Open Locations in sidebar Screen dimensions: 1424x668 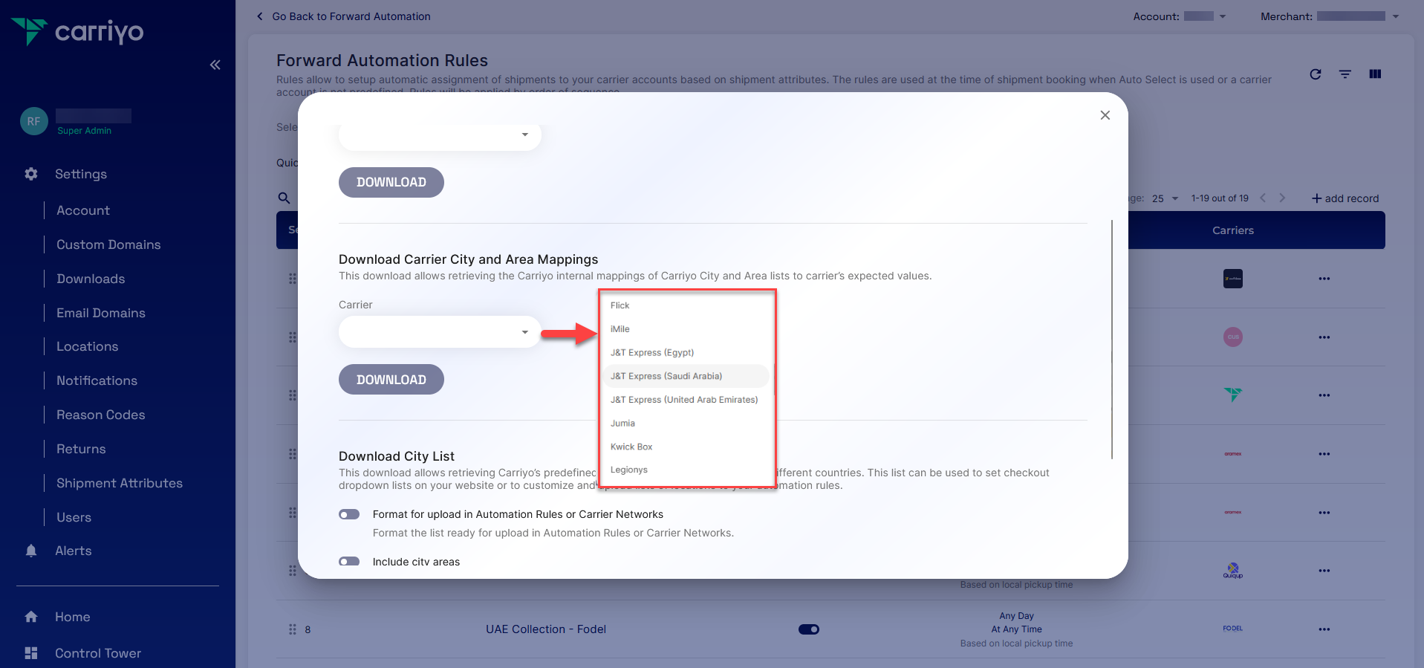88,346
